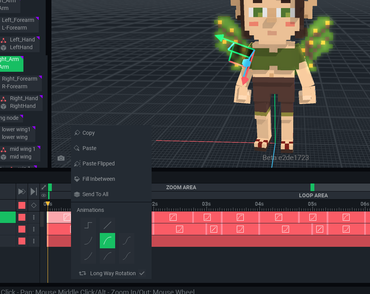The width and height of the screenshot is (370, 294).
Task: Click the ZOOM AREA bar label
Action: click(x=181, y=187)
